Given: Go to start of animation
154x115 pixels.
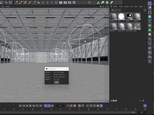Looking at the screenshot, I should 20,106.
